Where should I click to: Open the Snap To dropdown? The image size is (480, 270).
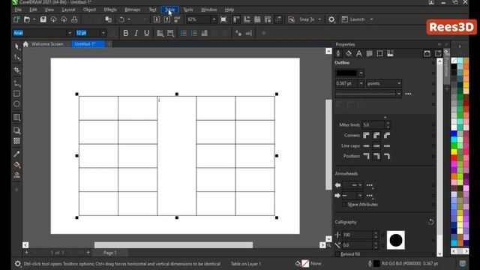point(319,19)
